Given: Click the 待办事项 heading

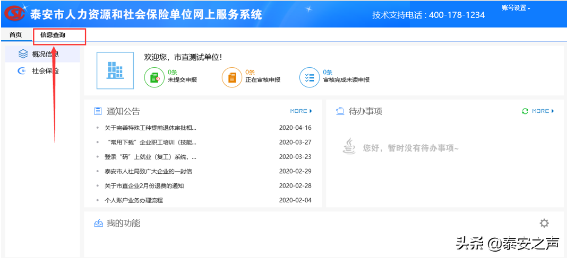Looking at the screenshot, I should pos(365,111).
